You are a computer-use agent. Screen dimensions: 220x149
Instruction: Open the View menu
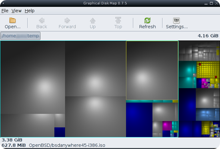pos(16,11)
